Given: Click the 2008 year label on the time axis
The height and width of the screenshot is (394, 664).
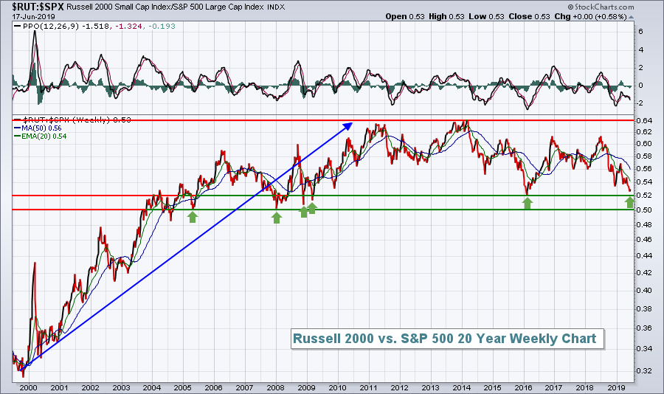Looking at the screenshot, I should [x=275, y=387].
